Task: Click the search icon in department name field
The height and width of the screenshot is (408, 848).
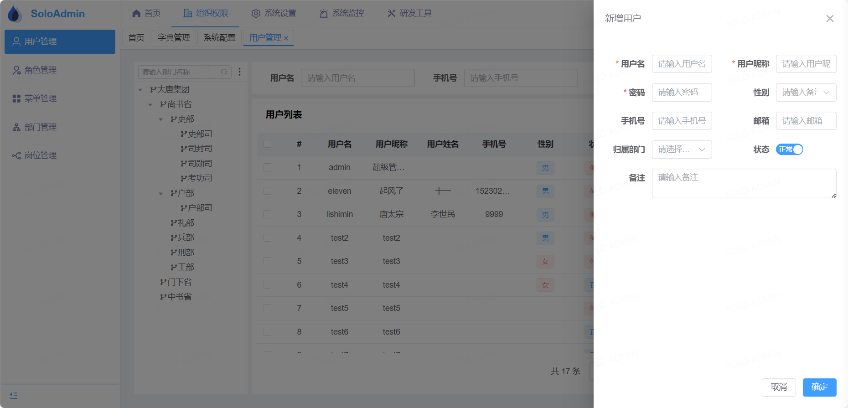Action: (224, 72)
